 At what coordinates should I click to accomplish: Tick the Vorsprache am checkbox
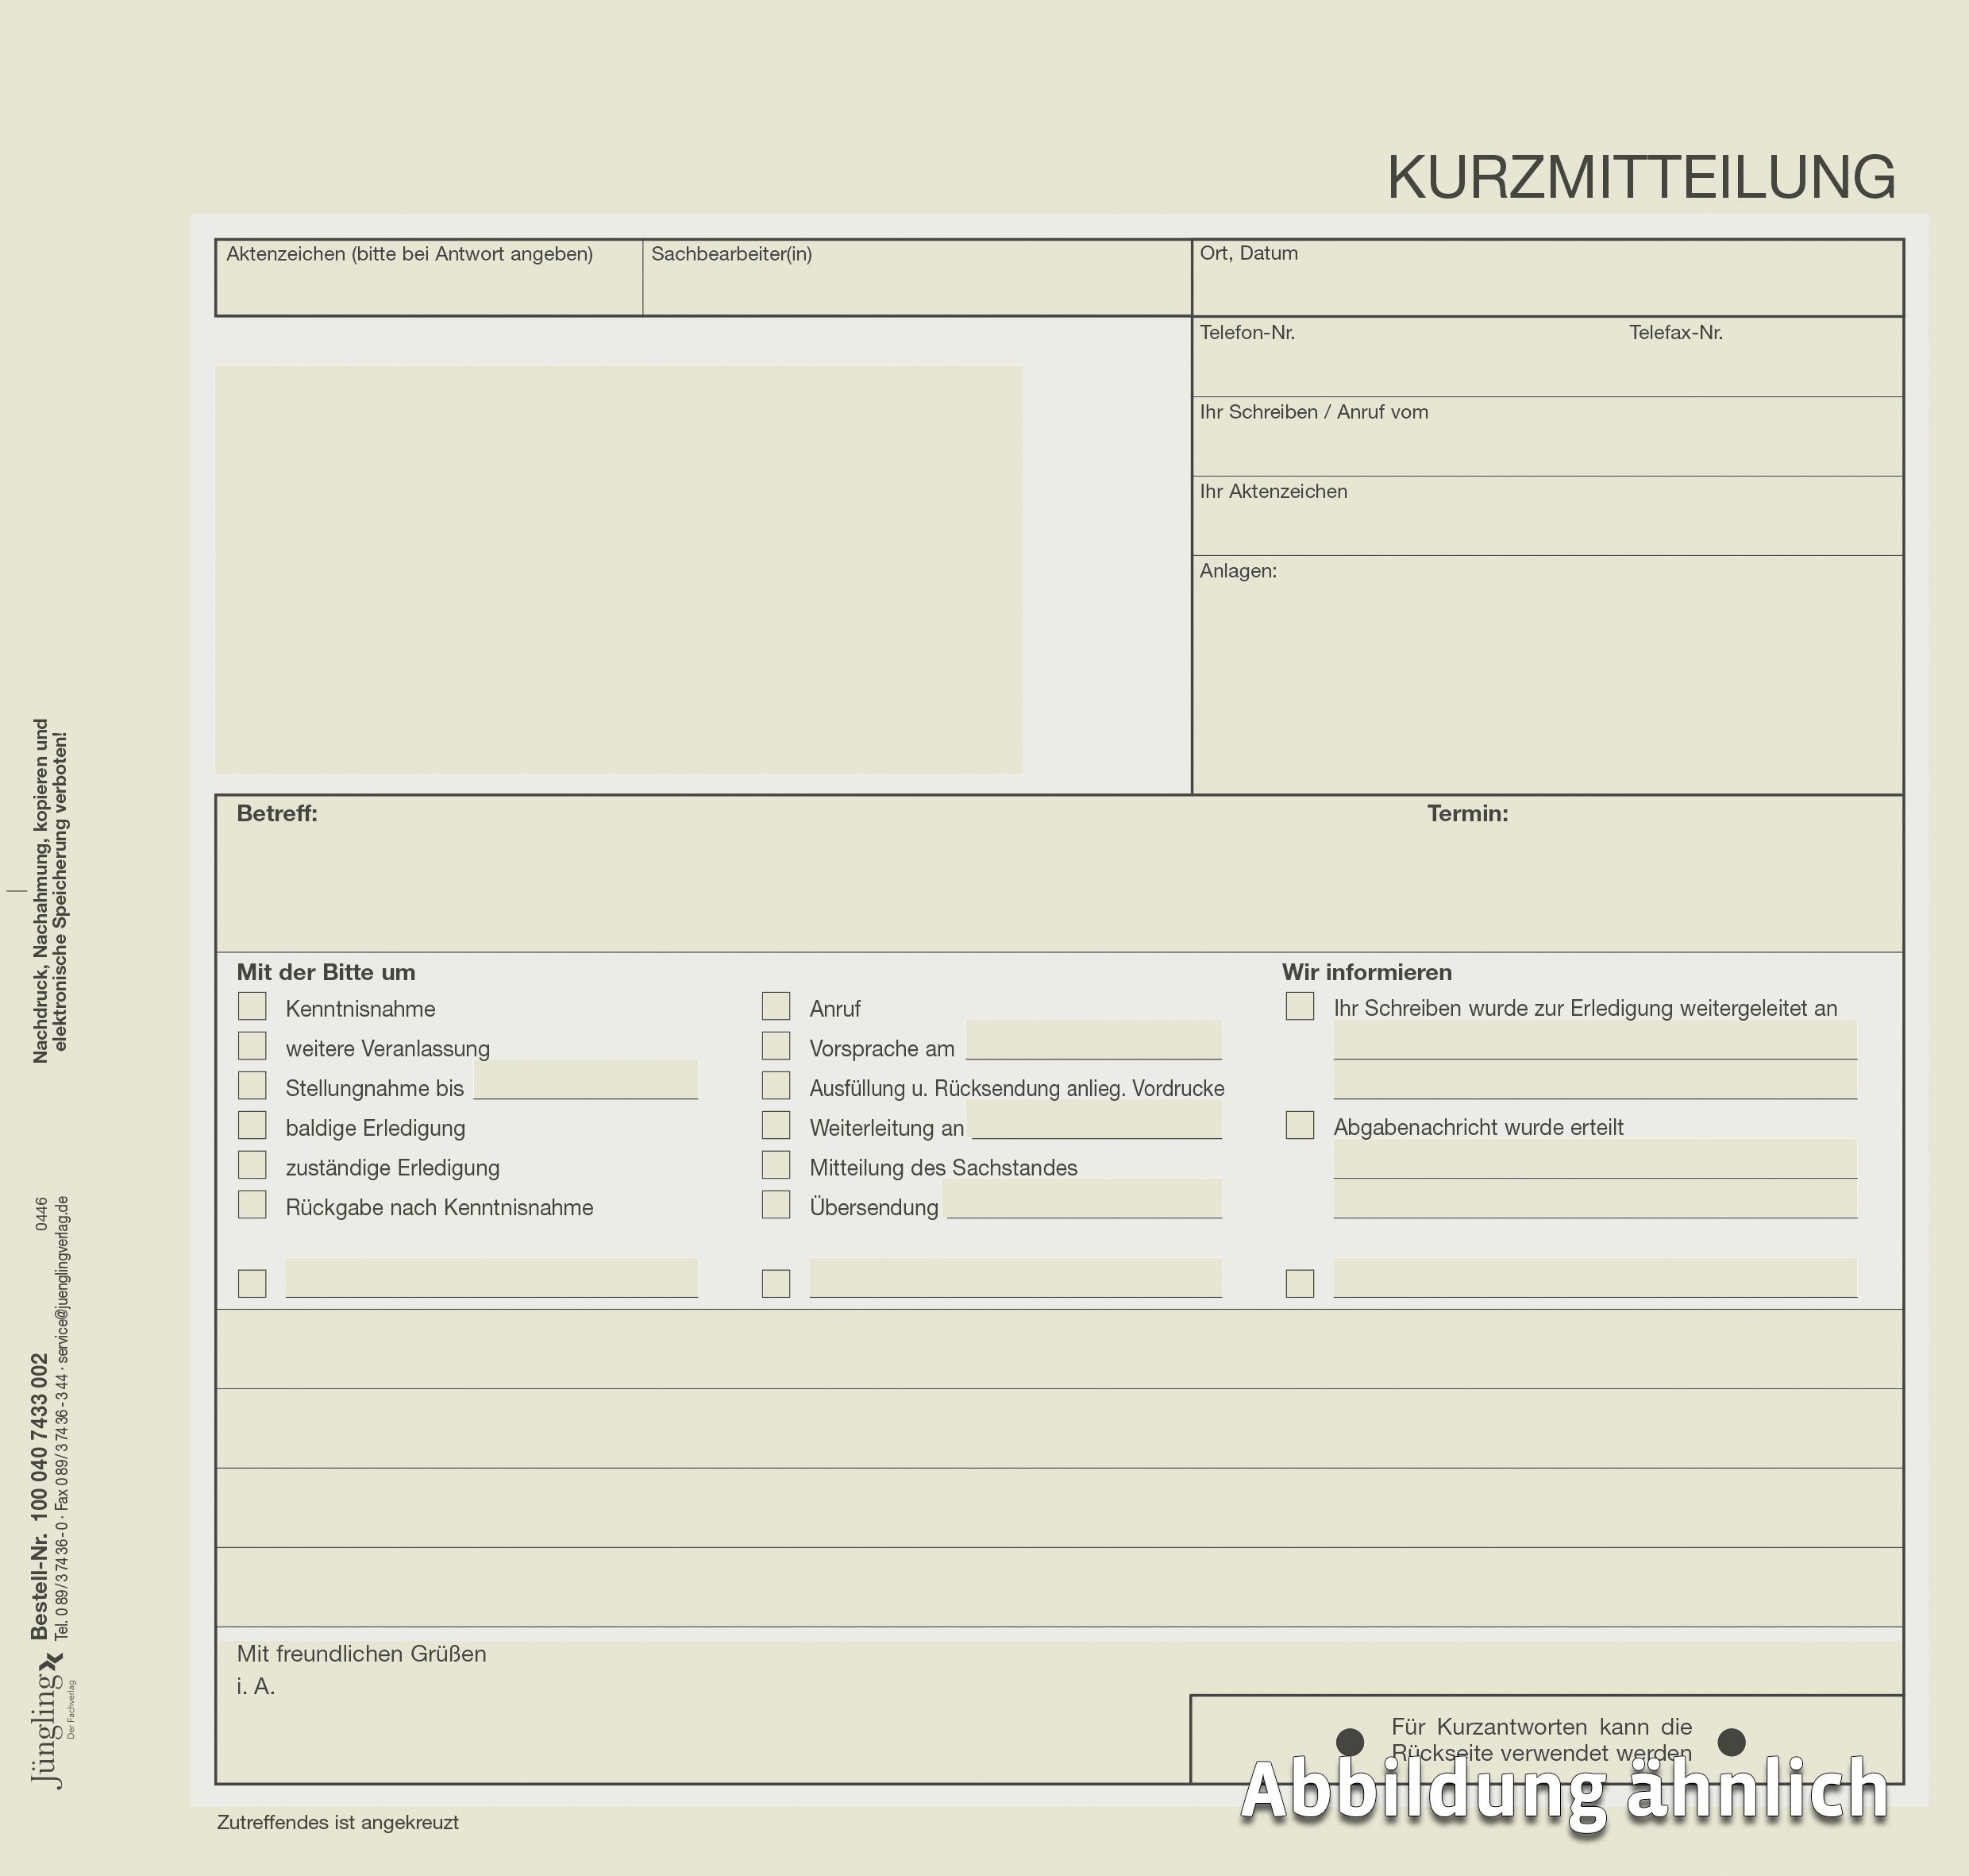tap(776, 1046)
